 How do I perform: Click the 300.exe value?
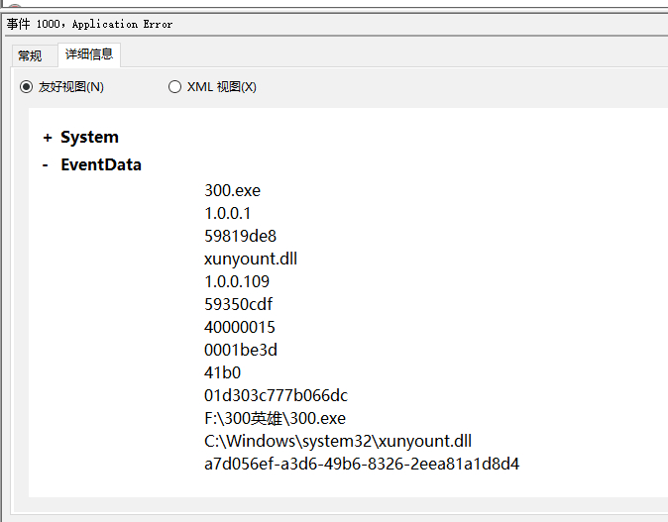click(x=232, y=190)
